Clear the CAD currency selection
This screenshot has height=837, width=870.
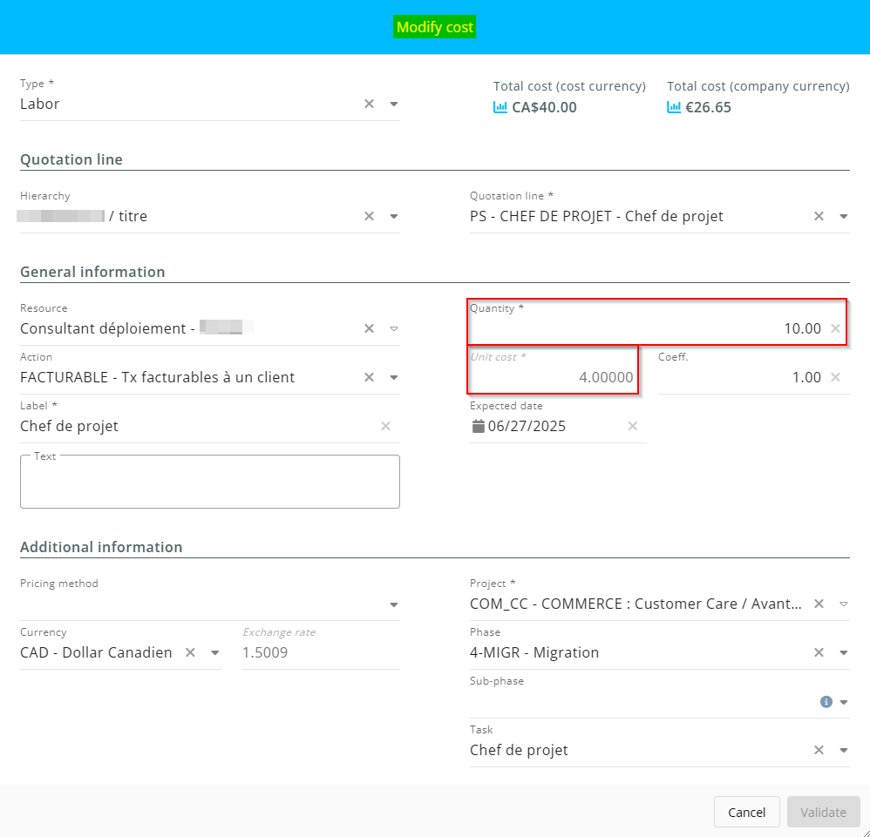(x=190, y=652)
